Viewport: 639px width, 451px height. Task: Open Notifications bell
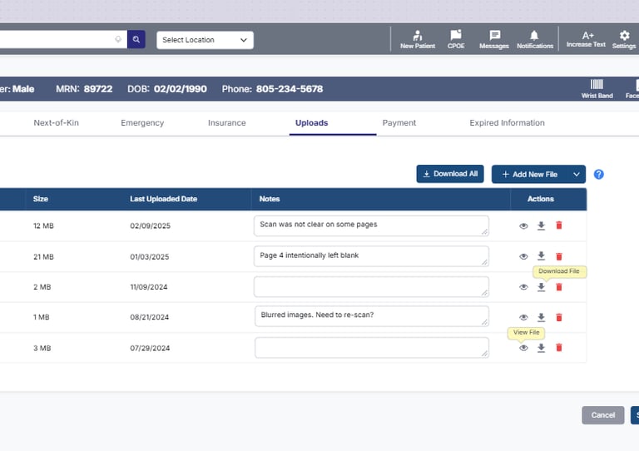coord(535,39)
